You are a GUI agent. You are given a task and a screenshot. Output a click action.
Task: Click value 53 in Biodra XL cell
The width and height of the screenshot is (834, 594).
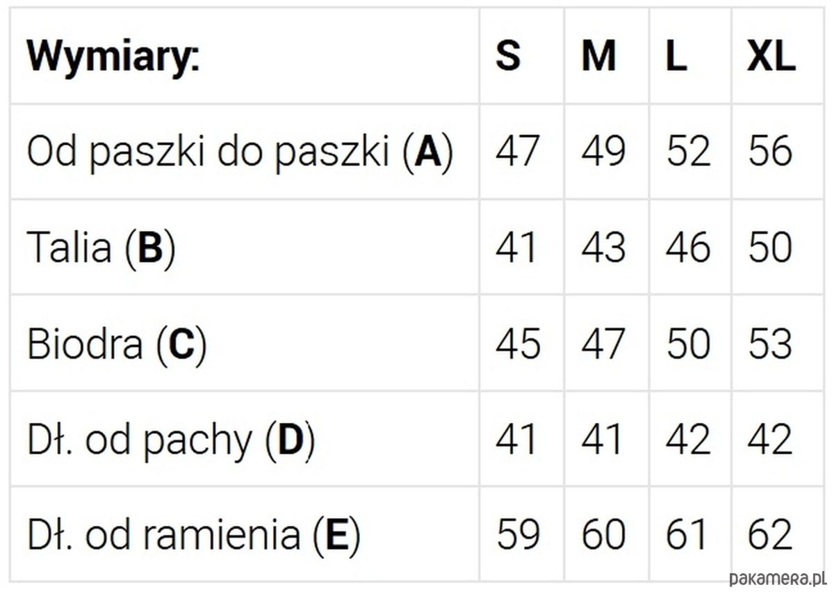770,344
